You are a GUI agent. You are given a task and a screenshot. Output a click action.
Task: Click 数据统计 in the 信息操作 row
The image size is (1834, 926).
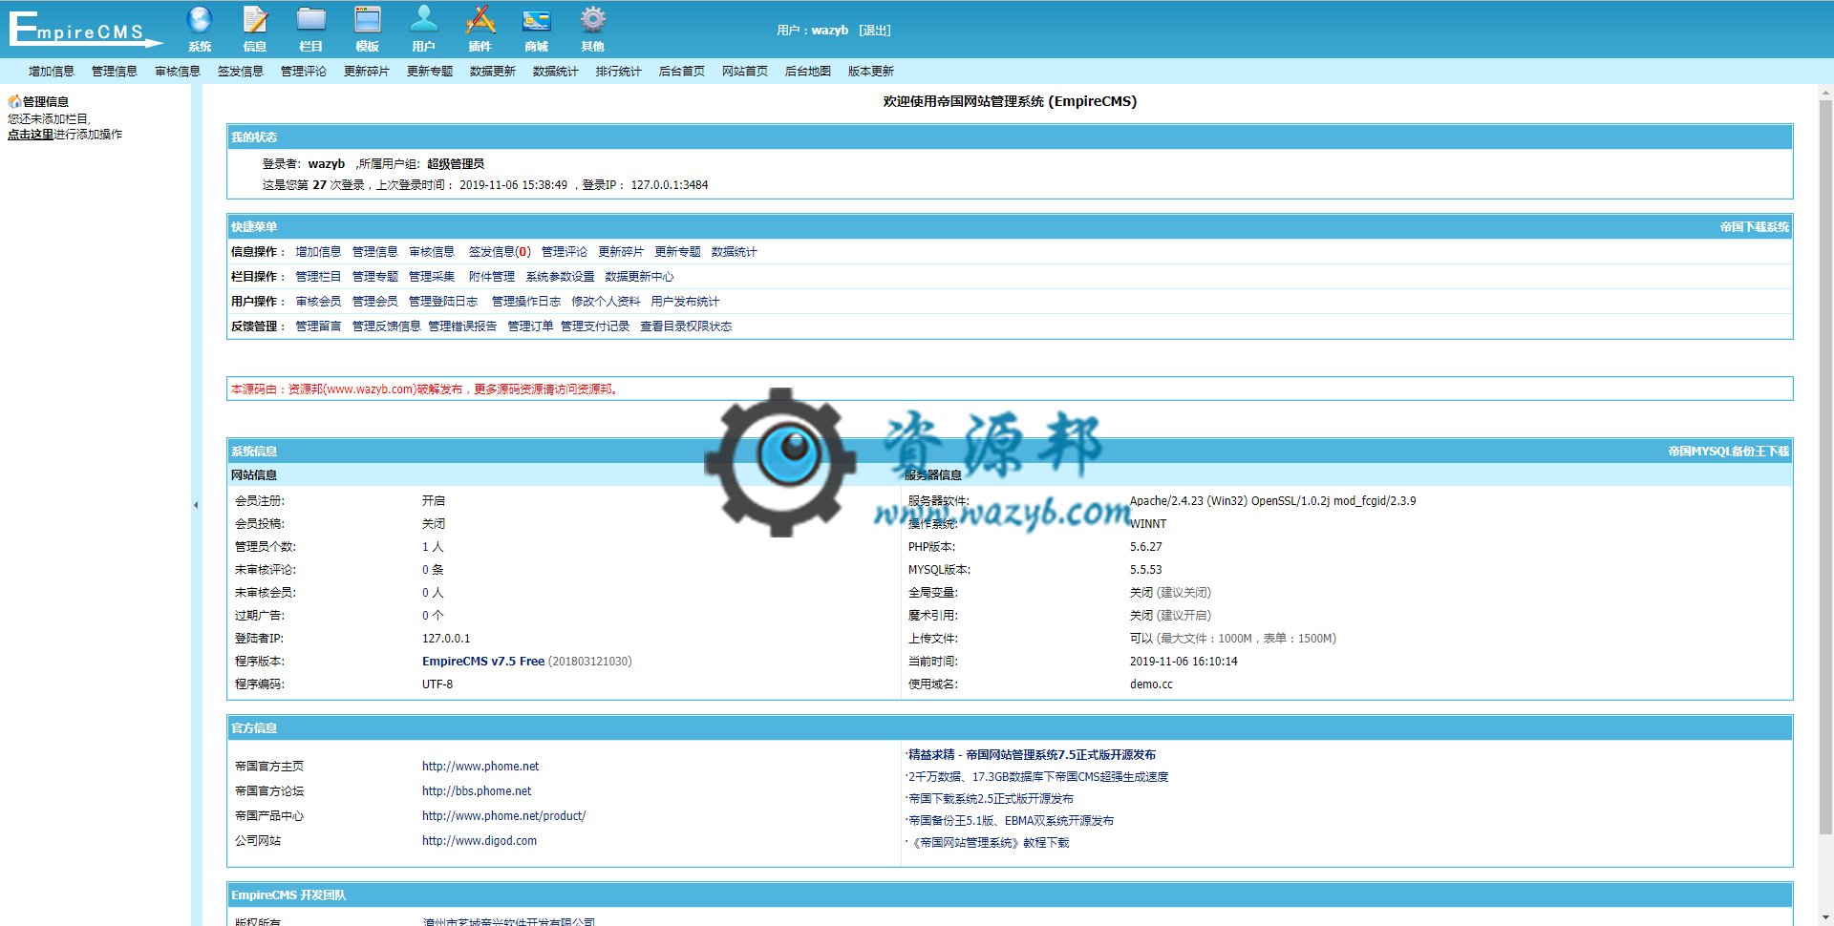coord(735,252)
